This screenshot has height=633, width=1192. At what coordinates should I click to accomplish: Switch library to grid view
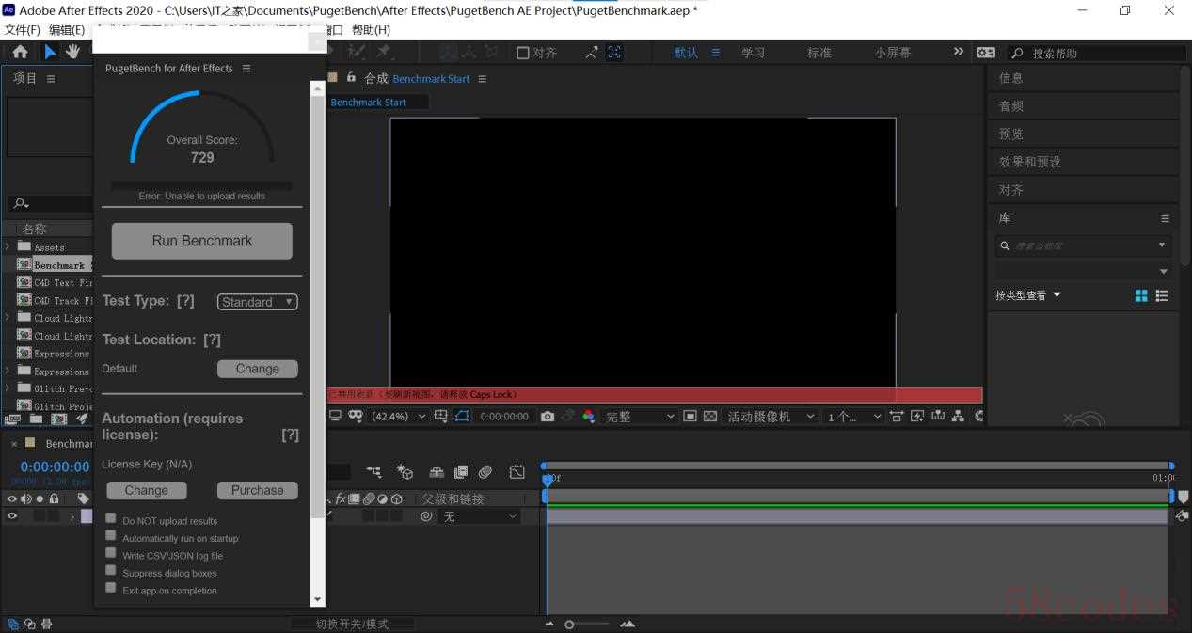coord(1141,295)
